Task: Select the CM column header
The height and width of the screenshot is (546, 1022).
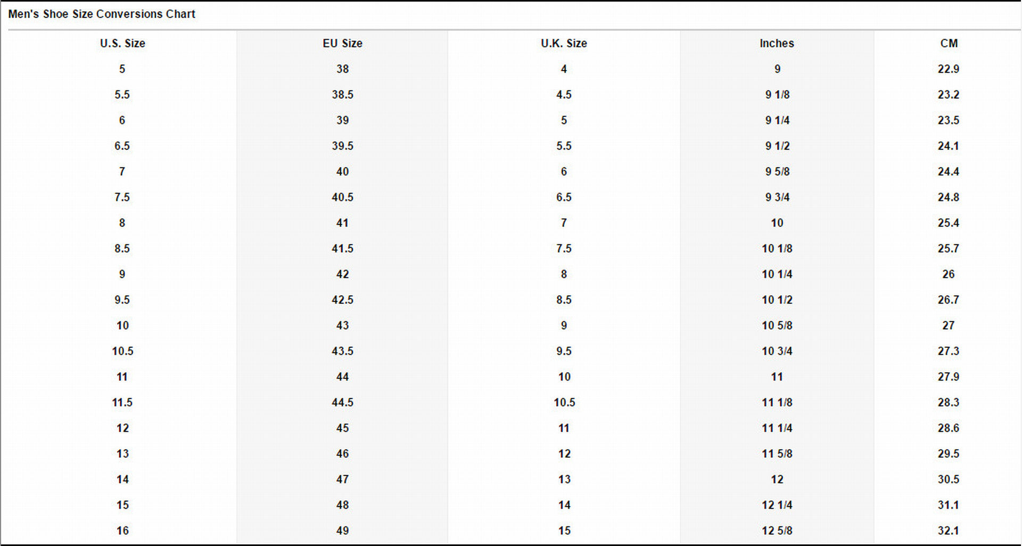Action: 949,44
